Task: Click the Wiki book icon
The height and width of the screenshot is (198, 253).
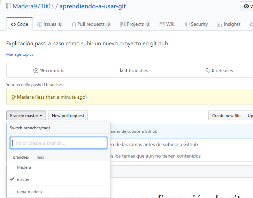Action: point(162,24)
